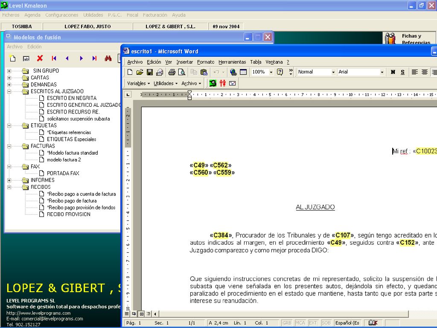Open the Utilidades dropdown in Word toolbar
Image resolution: width=437 pixels, height=328 pixels.
click(x=166, y=83)
